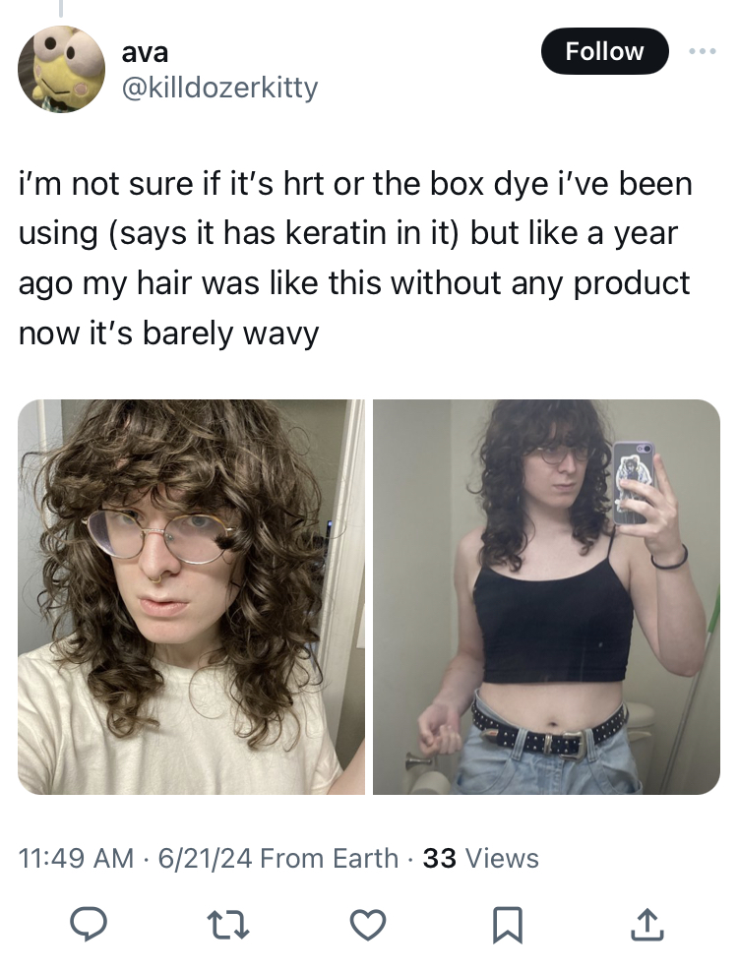Click the reply speech bubble icon
This screenshot has height=969, width=738.
click(88, 925)
